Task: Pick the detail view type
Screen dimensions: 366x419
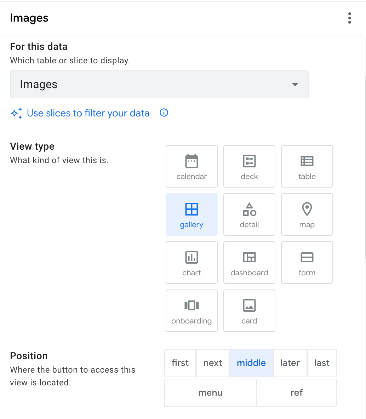Action: (x=249, y=214)
